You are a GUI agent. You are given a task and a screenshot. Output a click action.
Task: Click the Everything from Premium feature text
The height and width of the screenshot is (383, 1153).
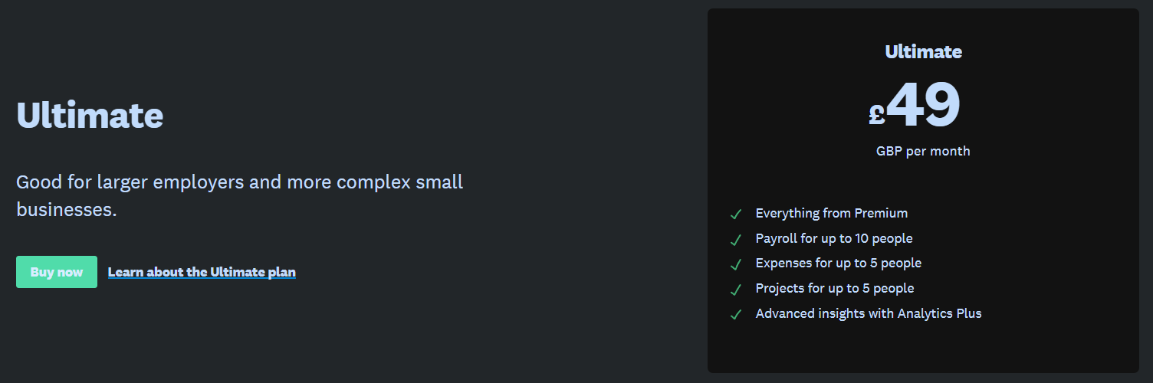(x=832, y=213)
